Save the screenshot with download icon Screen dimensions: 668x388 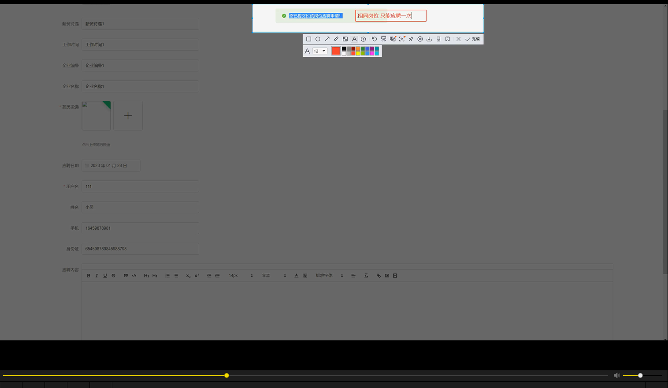429,39
